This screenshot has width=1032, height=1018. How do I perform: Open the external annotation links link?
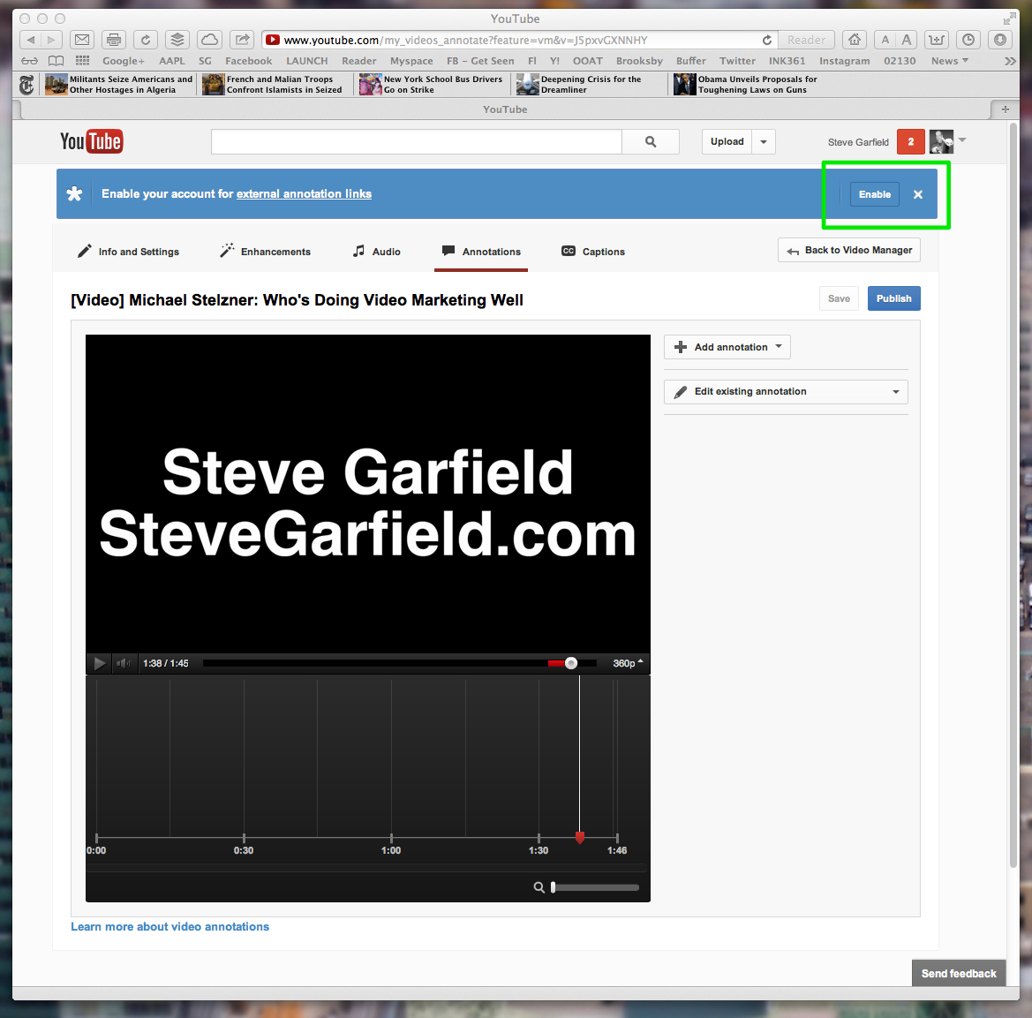(x=304, y=193)
